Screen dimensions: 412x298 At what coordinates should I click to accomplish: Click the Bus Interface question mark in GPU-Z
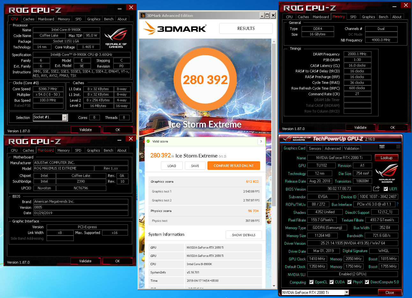point(397,204)
